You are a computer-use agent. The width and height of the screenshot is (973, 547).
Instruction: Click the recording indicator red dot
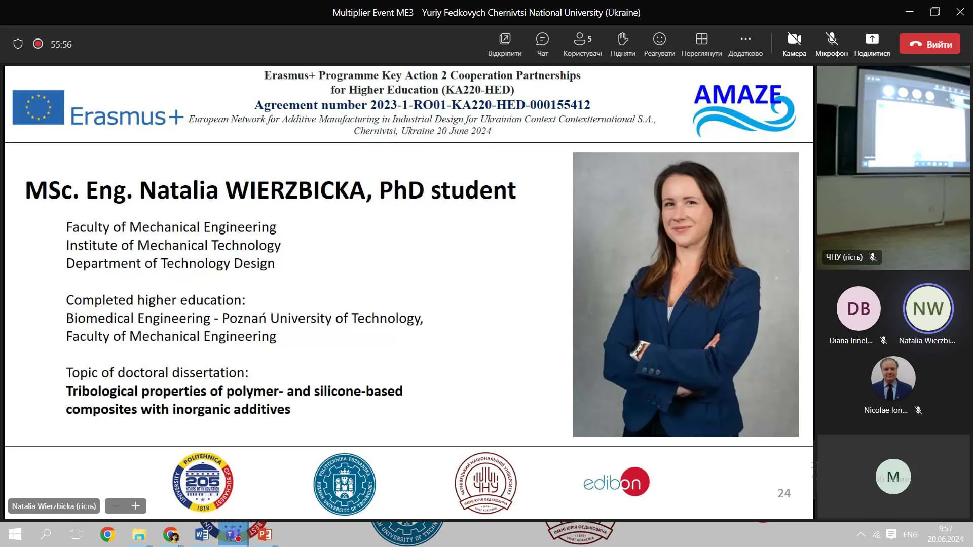pos(38,44)
